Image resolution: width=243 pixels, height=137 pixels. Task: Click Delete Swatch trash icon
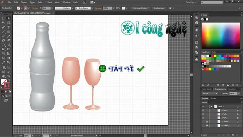[x=237, y=85]
